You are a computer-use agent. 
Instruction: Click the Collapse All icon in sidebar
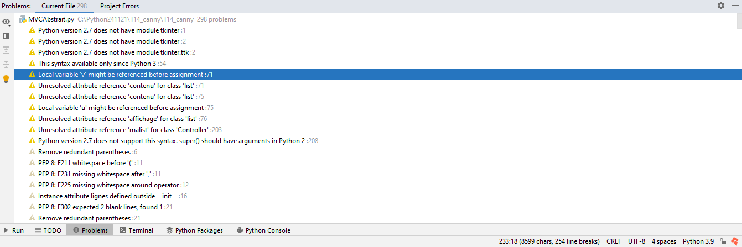tap(6, 65)
